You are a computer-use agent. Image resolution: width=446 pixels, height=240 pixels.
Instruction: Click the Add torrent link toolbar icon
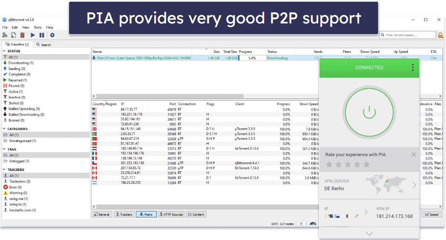(5, 35)
